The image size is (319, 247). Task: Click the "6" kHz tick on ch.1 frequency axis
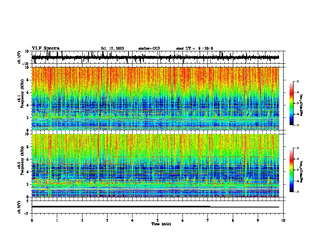[x=28, y=92]
